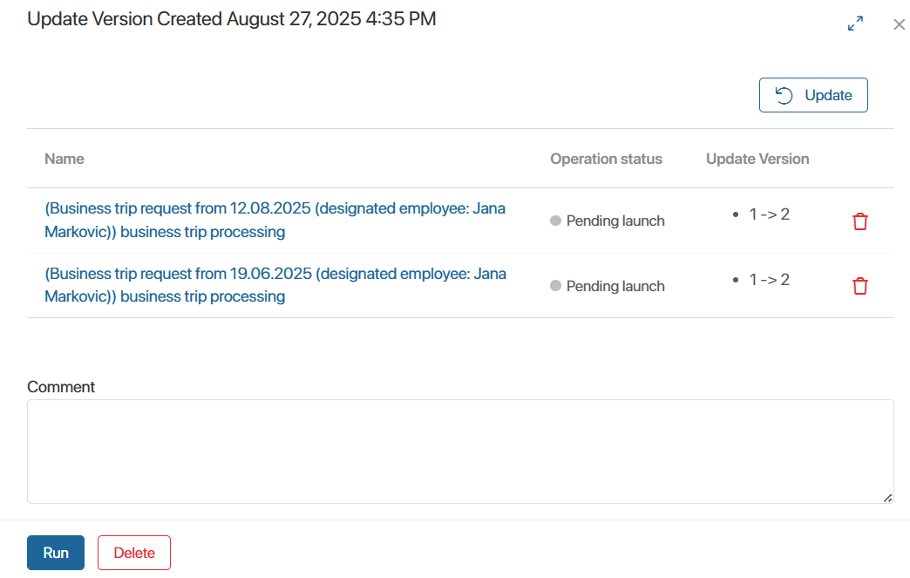The image size is (910, 578).
Task: Click the Name column header
Action: point(65,159)
